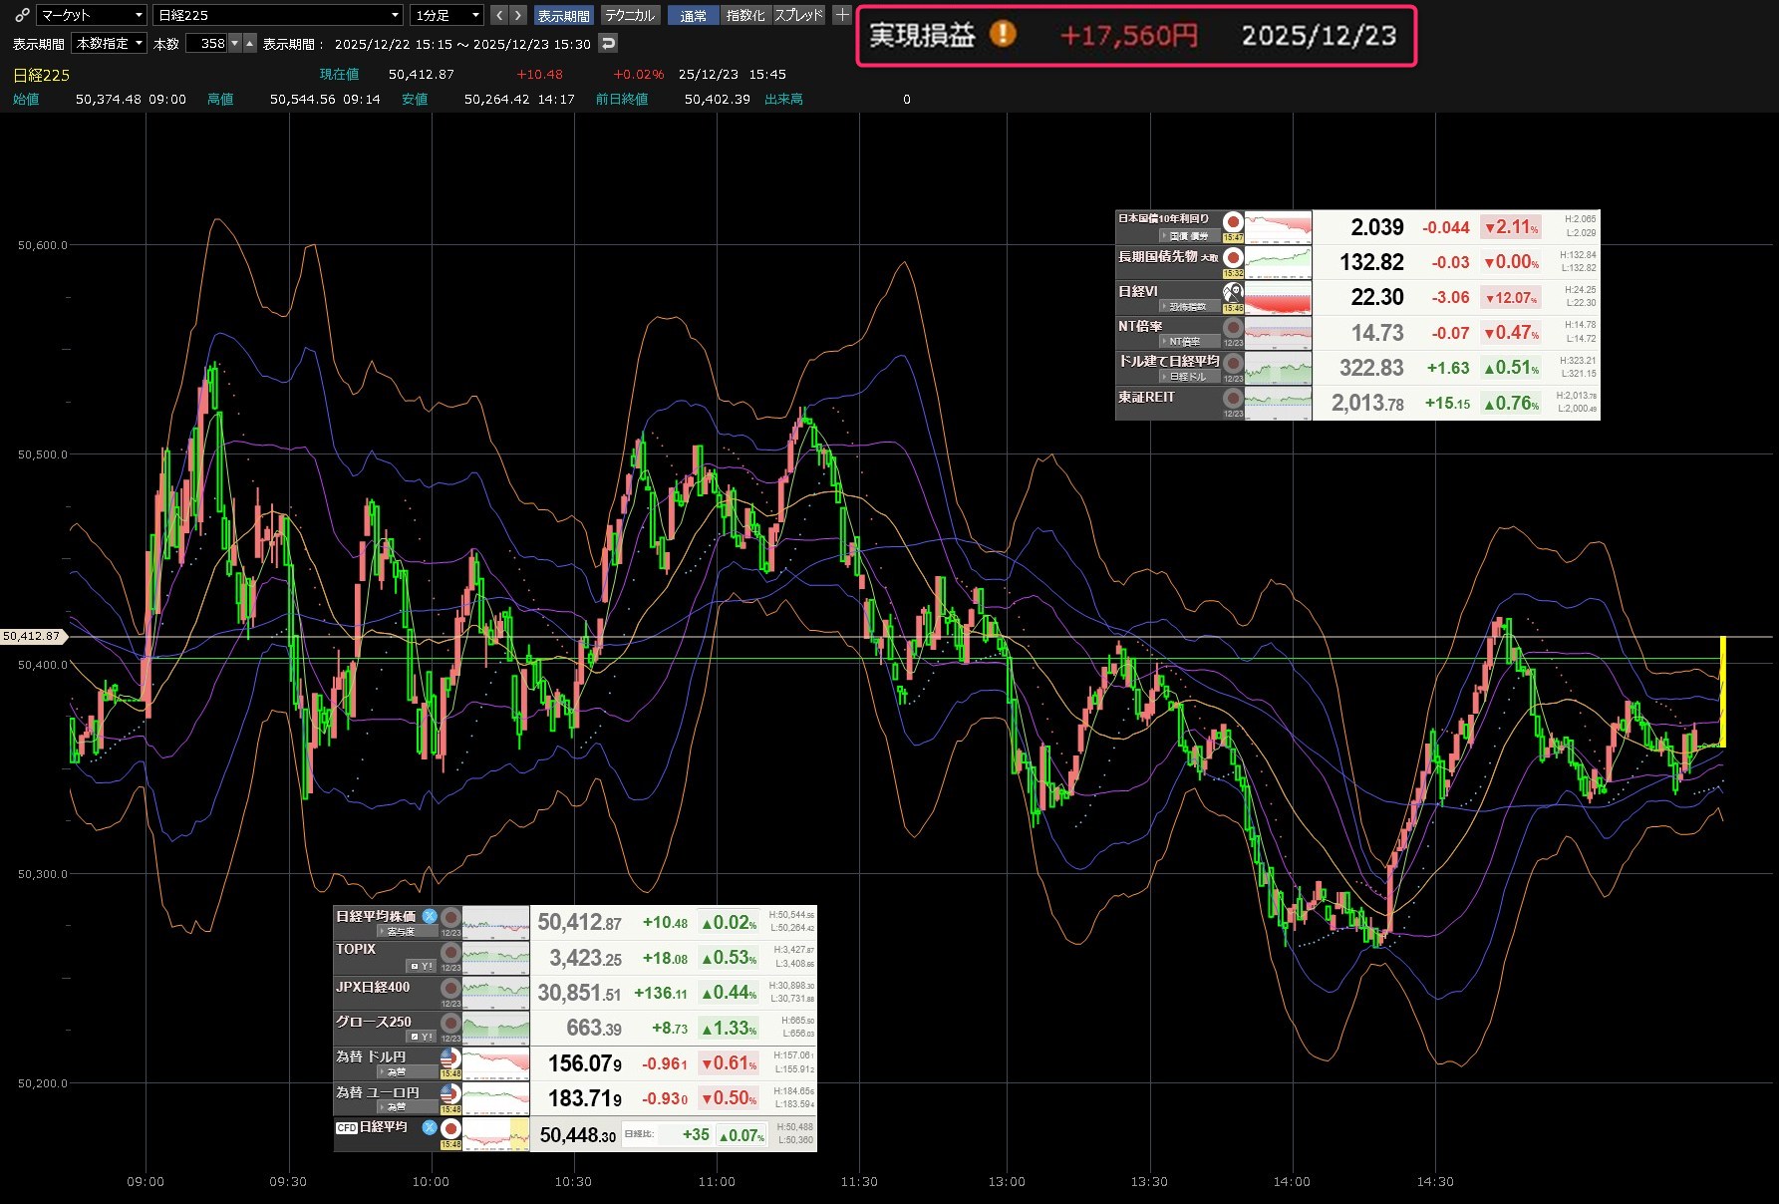The height and width of the screenshot is (1204, 1779).
Task: Click the 本数 count input field
Action: point(207,43)
